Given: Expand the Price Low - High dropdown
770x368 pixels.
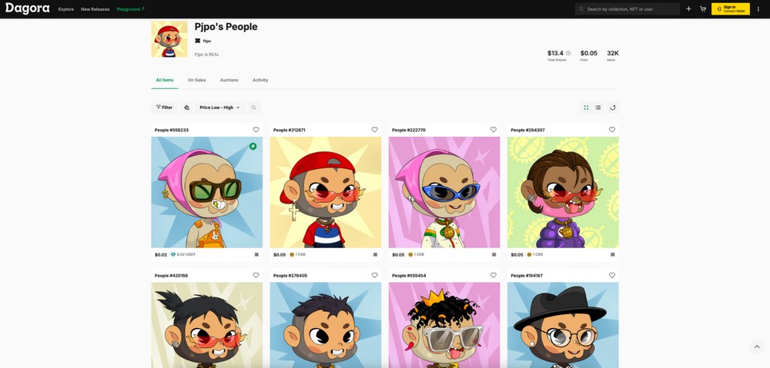Looking at the screenshot, I should click(220, 108).
